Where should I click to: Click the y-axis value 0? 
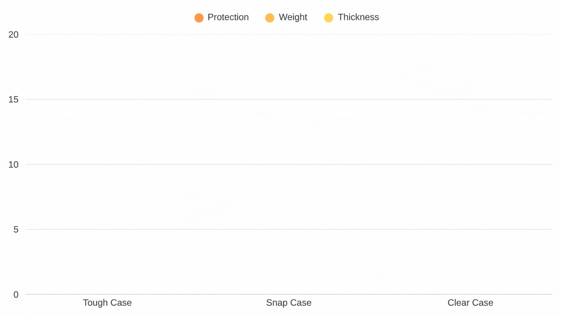[16, 295]
